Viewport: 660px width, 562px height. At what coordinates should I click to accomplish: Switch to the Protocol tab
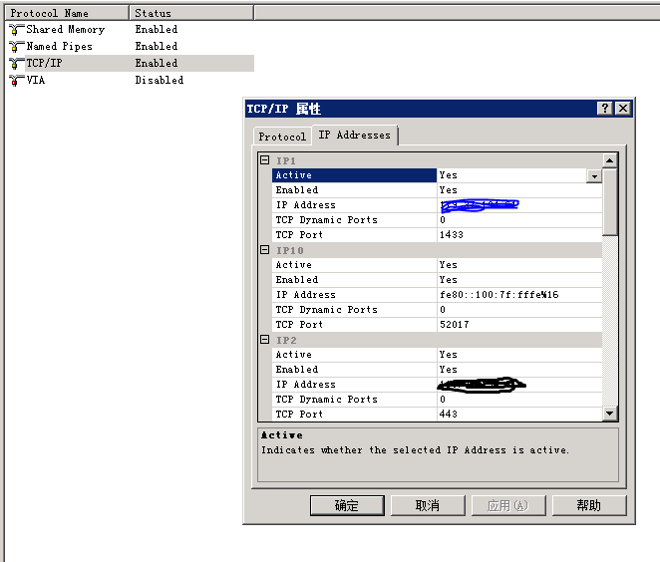coord(281,137)
